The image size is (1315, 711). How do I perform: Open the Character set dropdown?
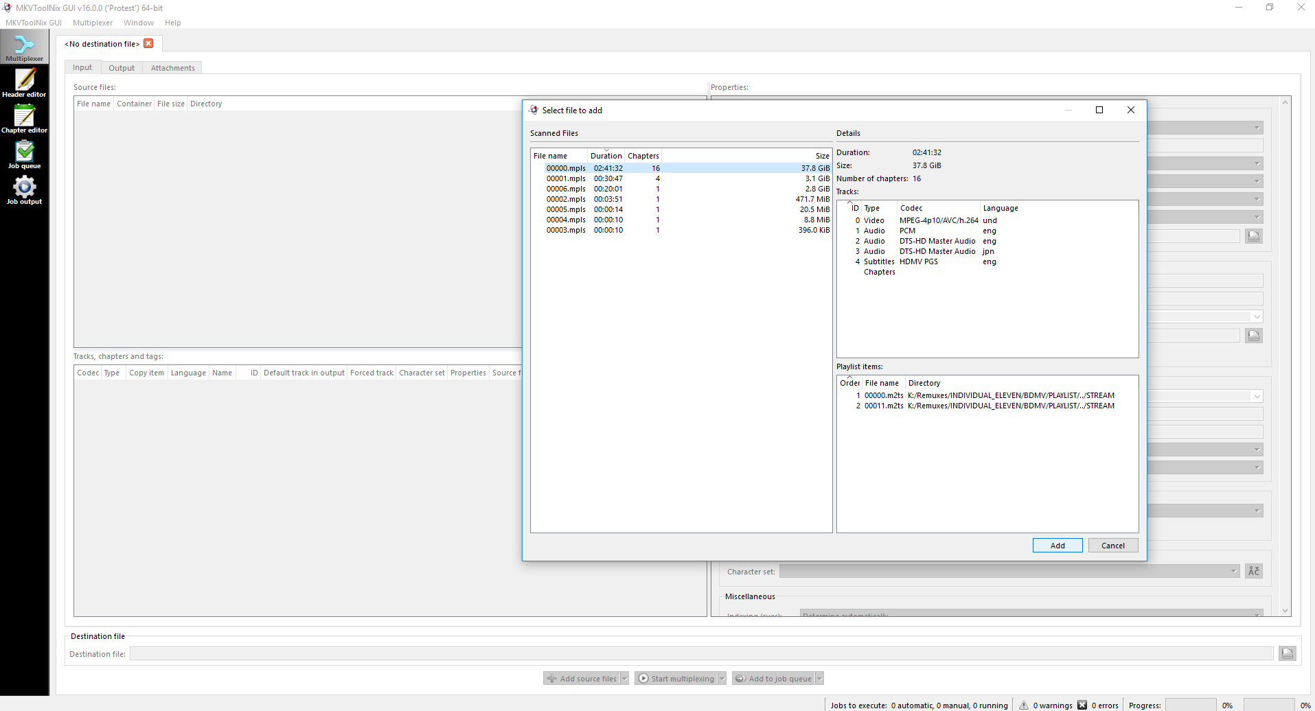(x=1009, y=571)
